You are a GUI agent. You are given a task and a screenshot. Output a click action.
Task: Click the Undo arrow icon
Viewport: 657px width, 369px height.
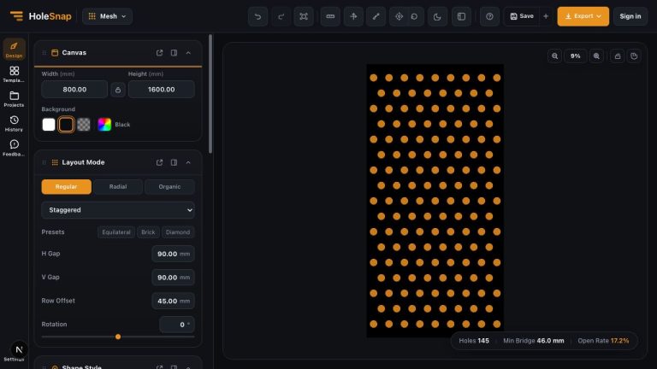coord(257,16)
